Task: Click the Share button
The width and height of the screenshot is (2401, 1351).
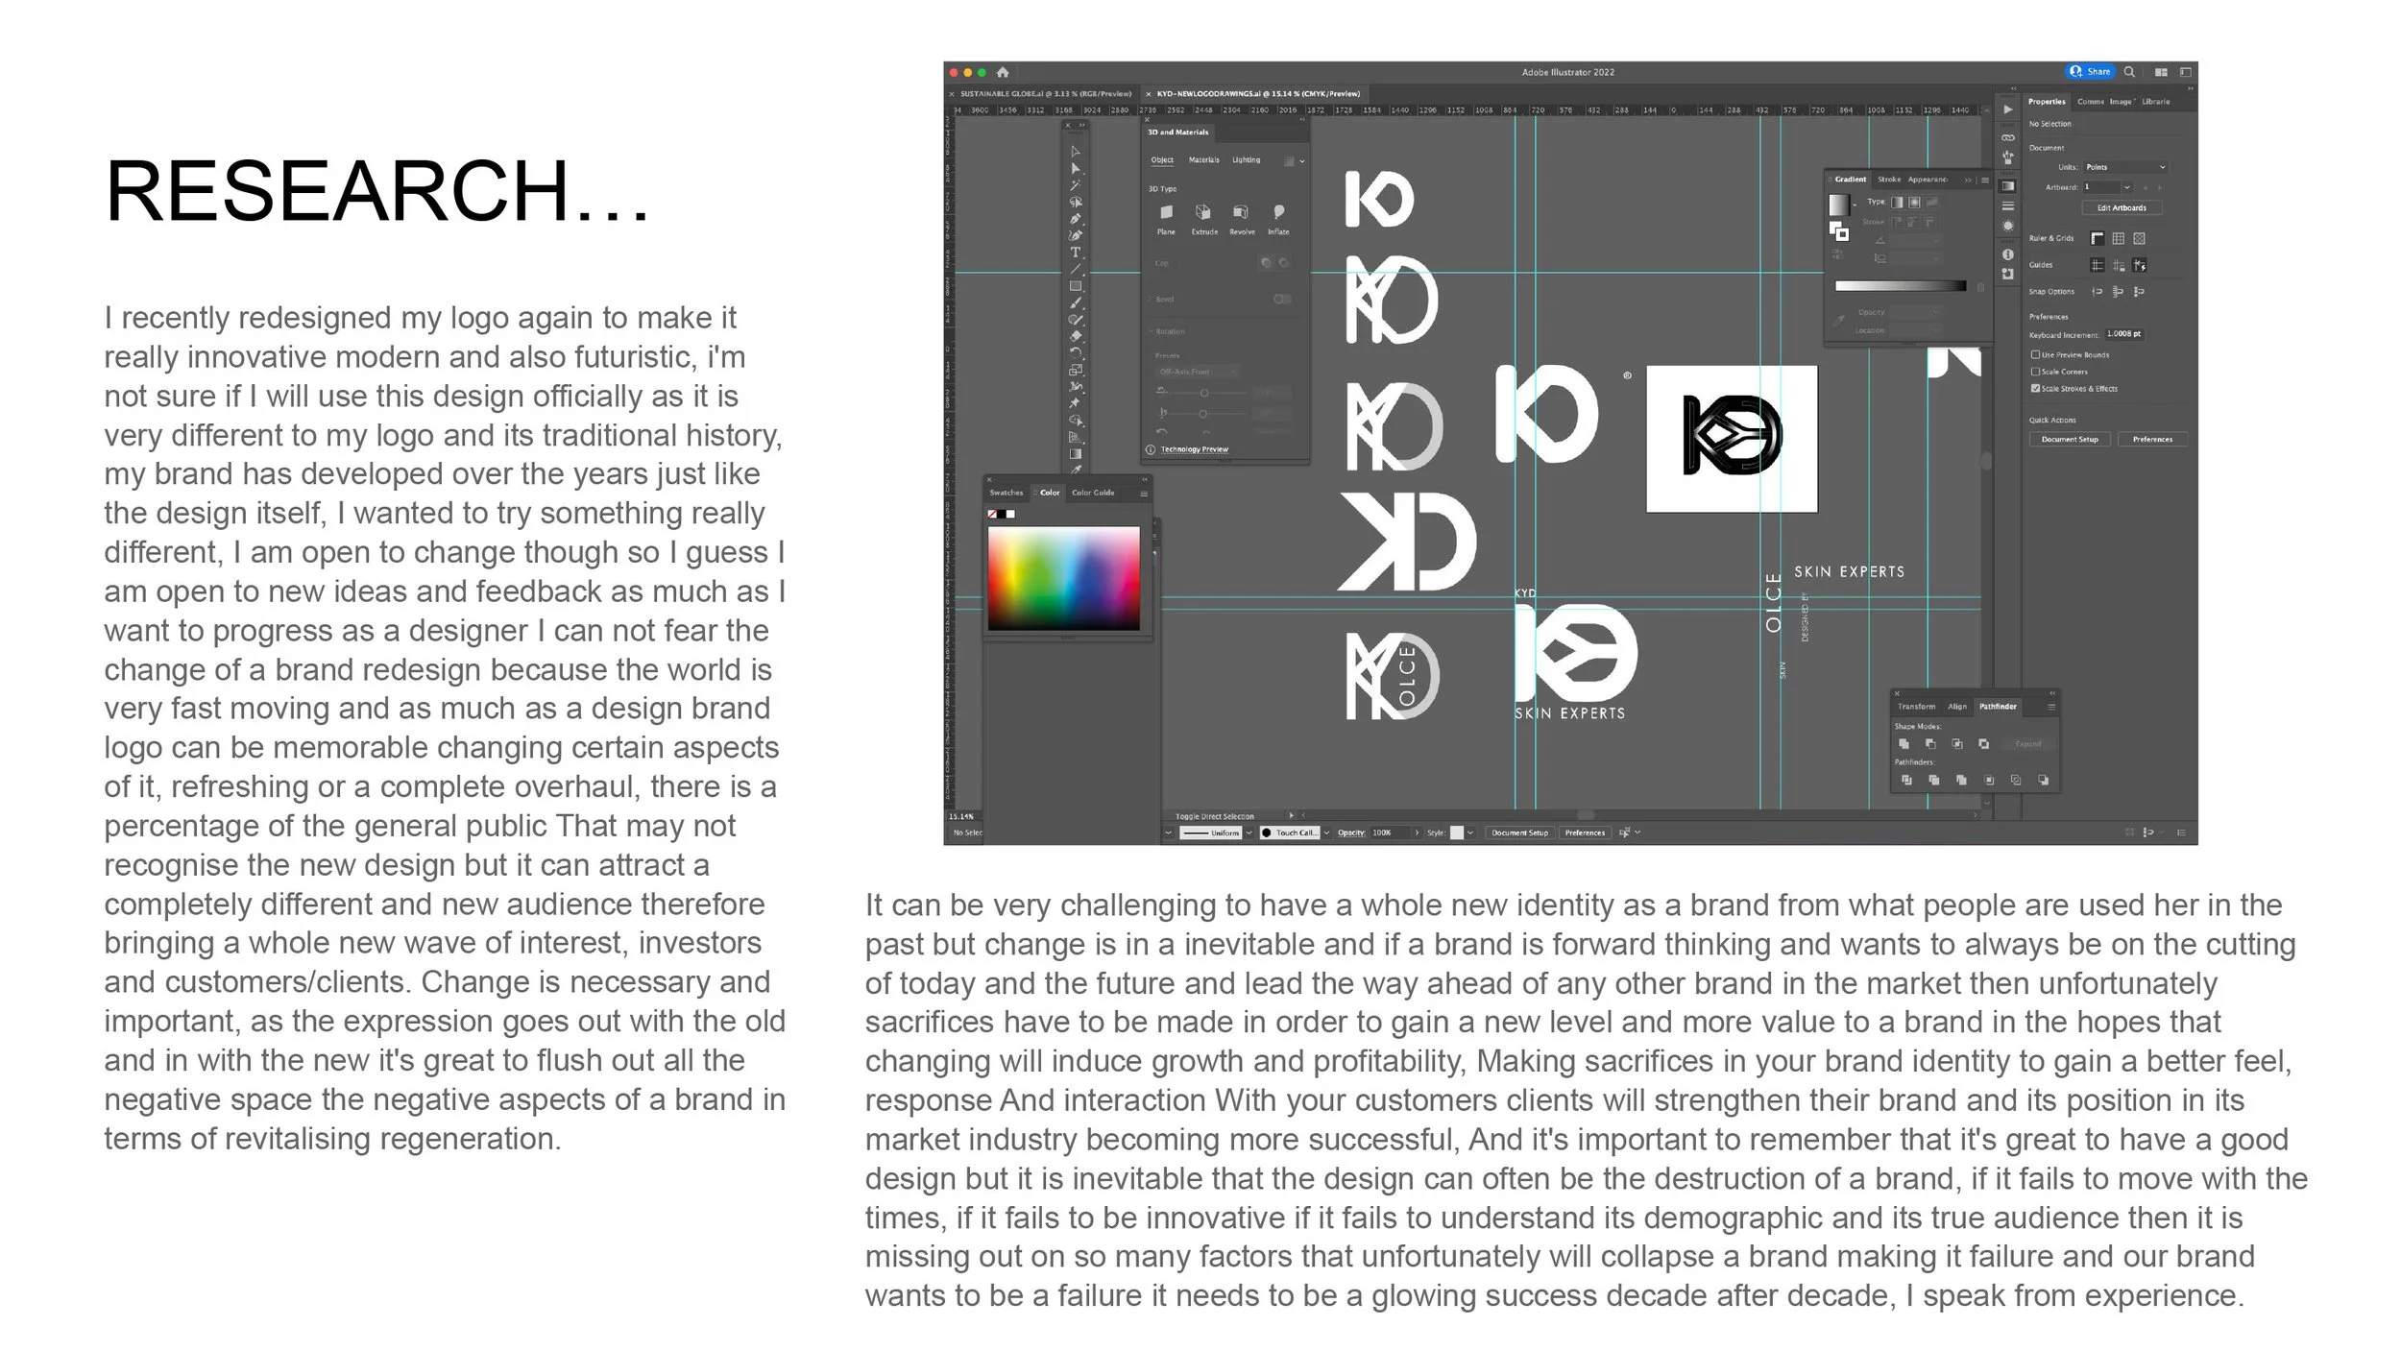Action: (2090, 72)
